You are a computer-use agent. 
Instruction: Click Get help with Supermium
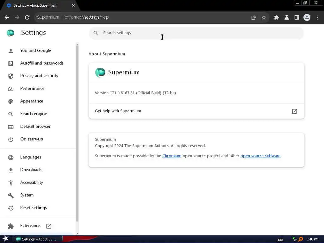click(x=196, y=111)
